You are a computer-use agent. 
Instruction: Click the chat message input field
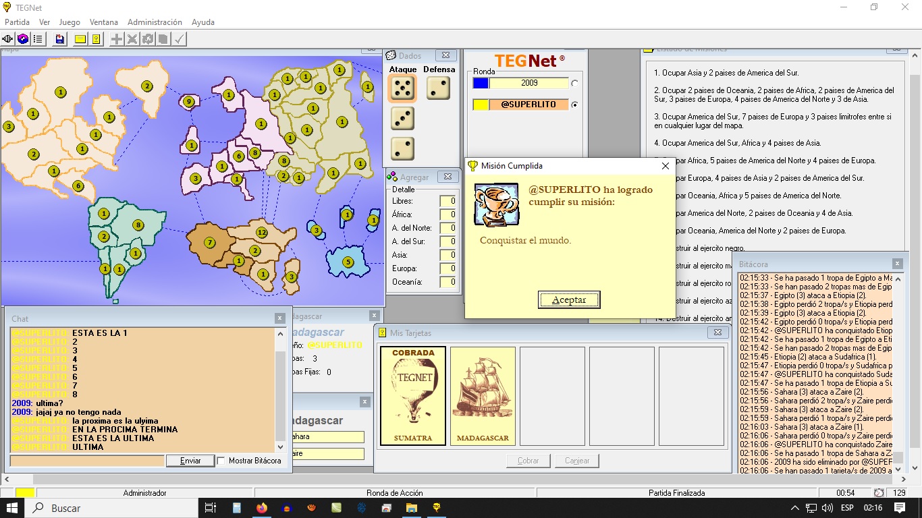tap(87, 461)
